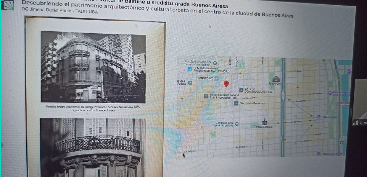Viewport: 367px width, 177px height.
Task: Select the "Av. Callao" street label
Action: click(236, 62)
